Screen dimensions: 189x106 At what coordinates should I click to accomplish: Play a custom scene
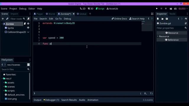click(175, 9)
